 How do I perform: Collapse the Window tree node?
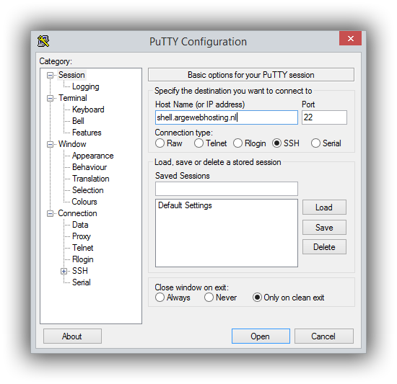[50, 145]
